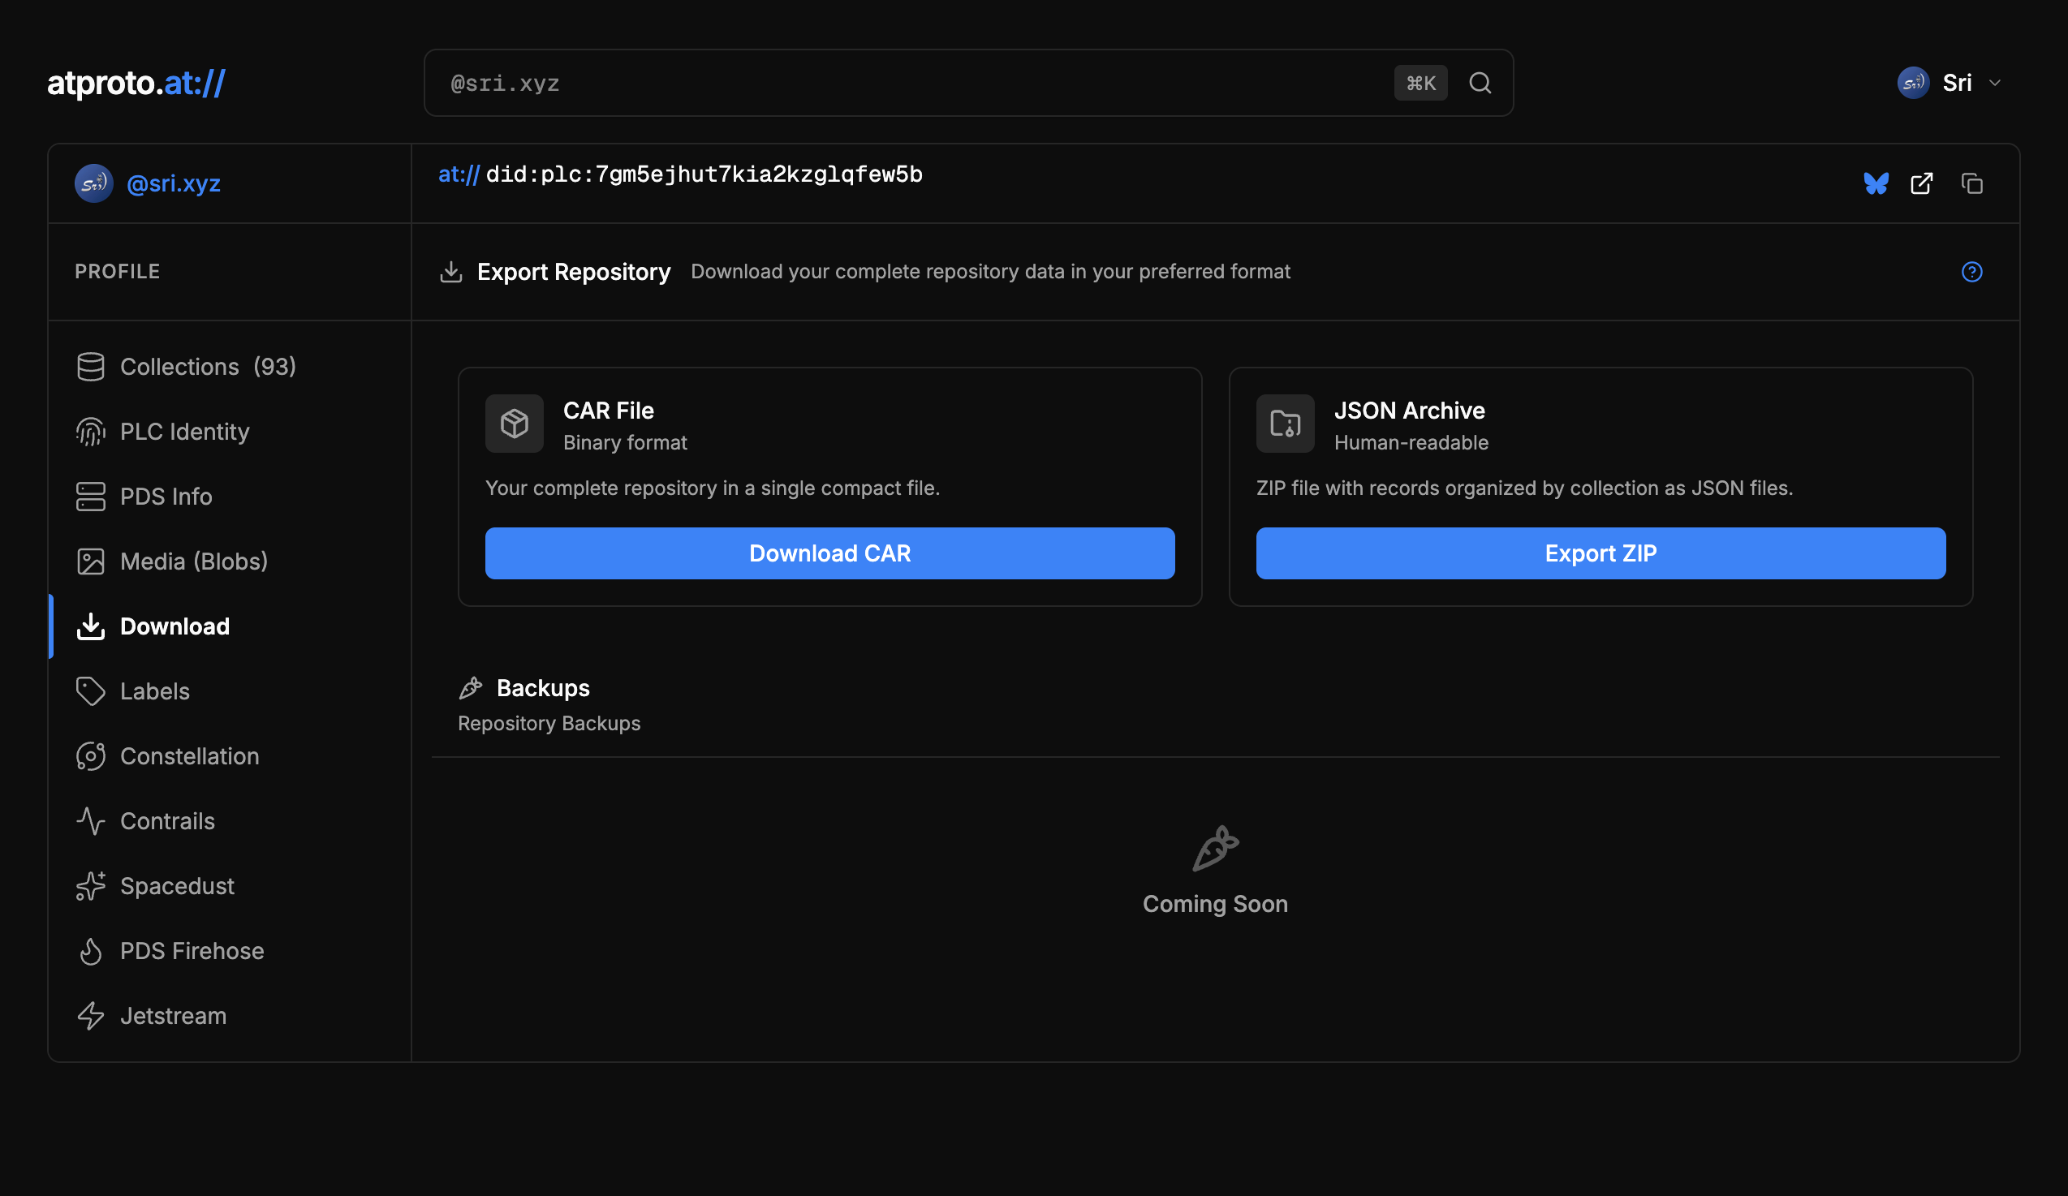
Task: Click the help question mark icon
Action: (1971, 272)
